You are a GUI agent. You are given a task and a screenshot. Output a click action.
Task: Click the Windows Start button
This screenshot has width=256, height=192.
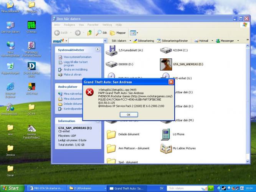tap(11, 188)
